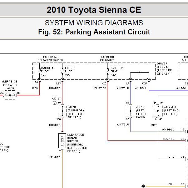This screenshot has height=188, width=188.
Task: Select the GAUGE 2 FUSE 7.5A label
Action: 116,71
